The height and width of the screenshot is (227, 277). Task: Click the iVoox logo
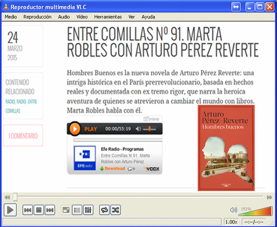tap(152, 169)
